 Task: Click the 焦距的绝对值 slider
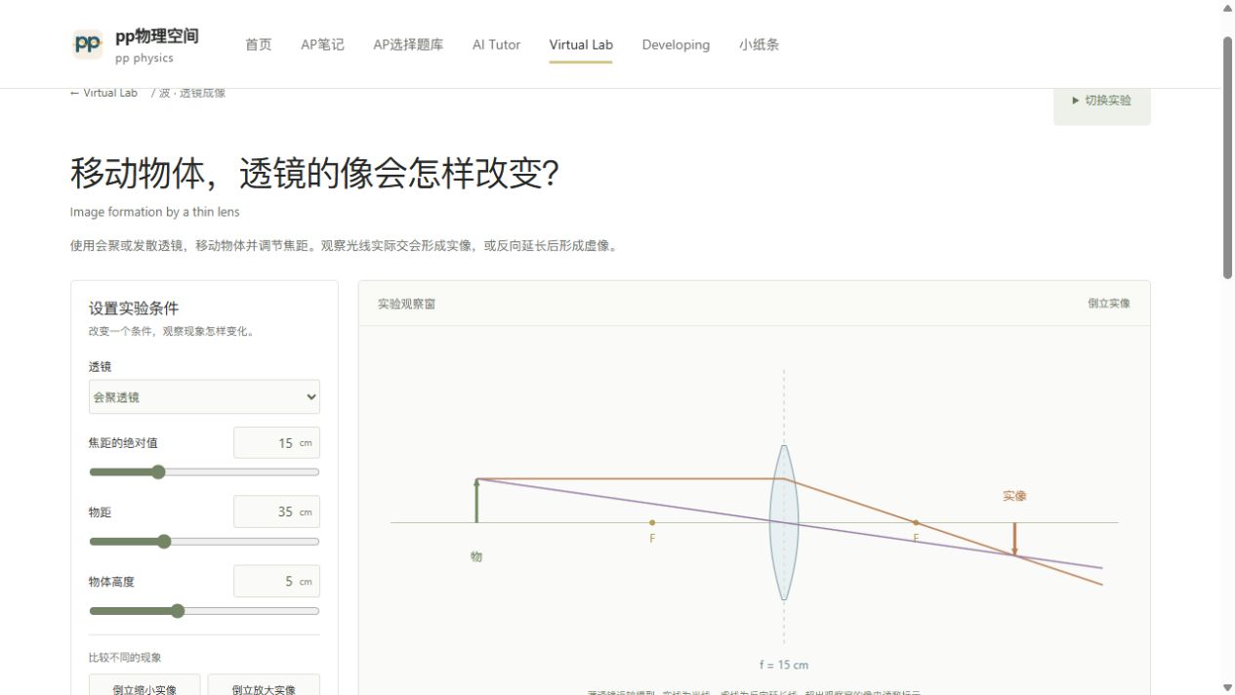(x=204, y=472)
